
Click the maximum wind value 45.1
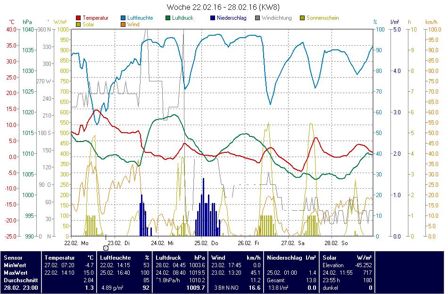coord(256,273)
